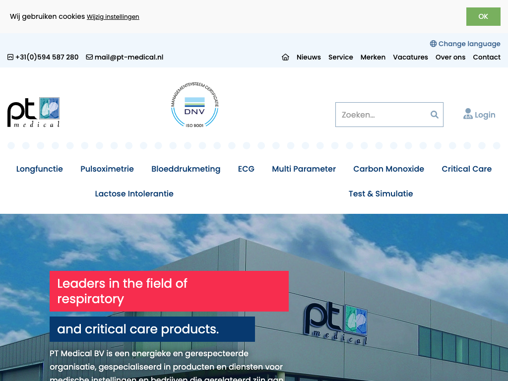Accept cookies with the OK button

coord(483,16)
